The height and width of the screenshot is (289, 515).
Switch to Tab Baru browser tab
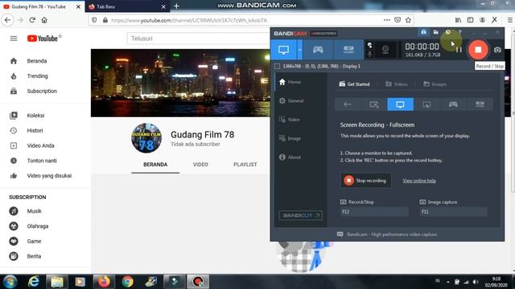pos(126,6)
